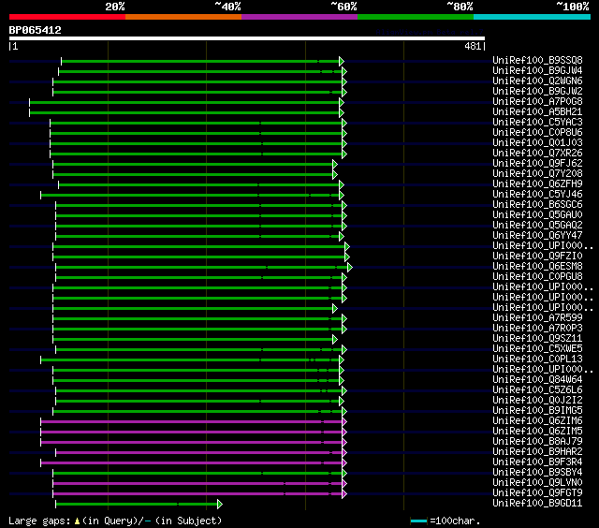Open the UniRef100_Q6ZIM5 hit link

coord(537,432)
